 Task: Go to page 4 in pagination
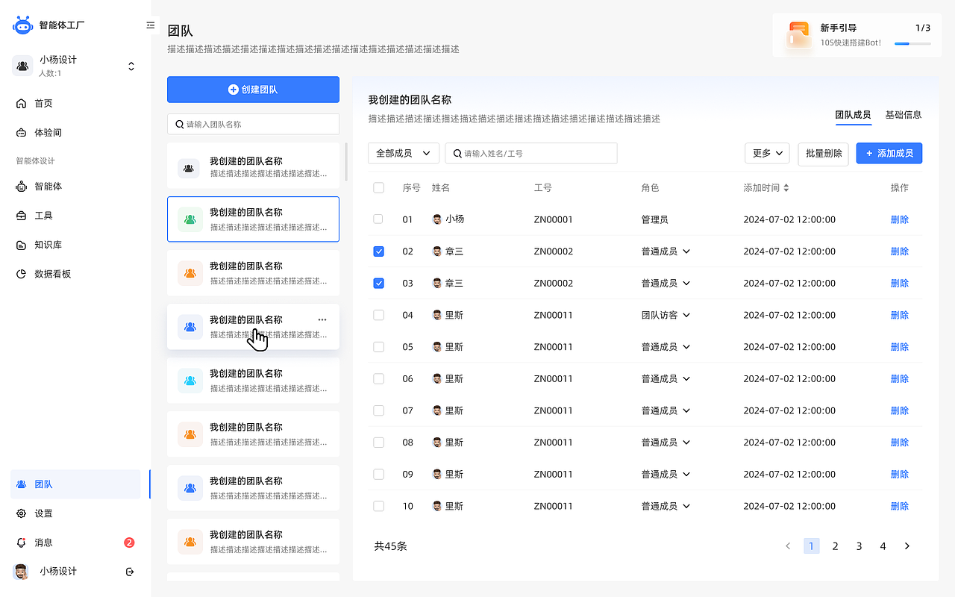pos(883,546)
